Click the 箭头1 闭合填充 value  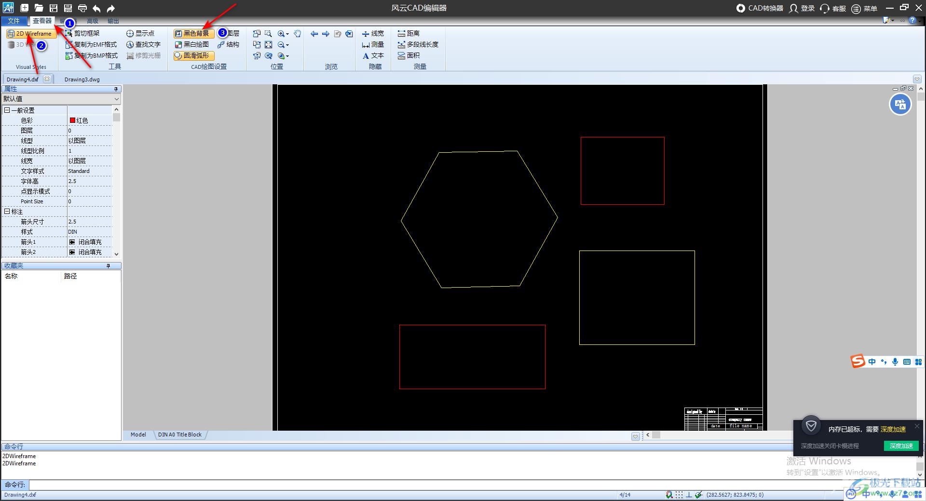[x=90, y=242]
